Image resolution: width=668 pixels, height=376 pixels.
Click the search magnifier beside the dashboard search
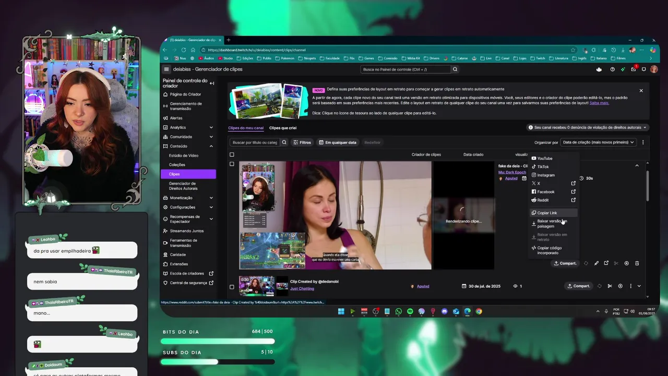coord(455,69)
